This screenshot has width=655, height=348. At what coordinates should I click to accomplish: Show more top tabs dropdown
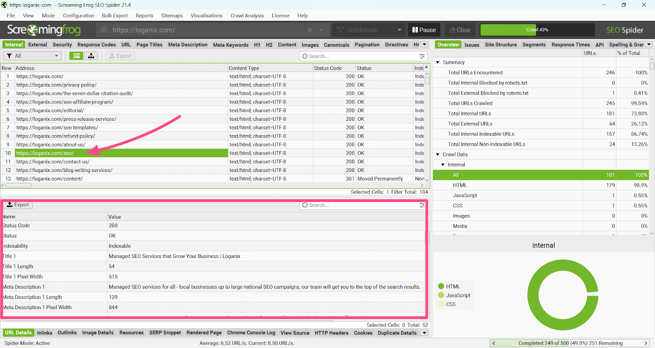pyautogui.click(x=425, y=44)
